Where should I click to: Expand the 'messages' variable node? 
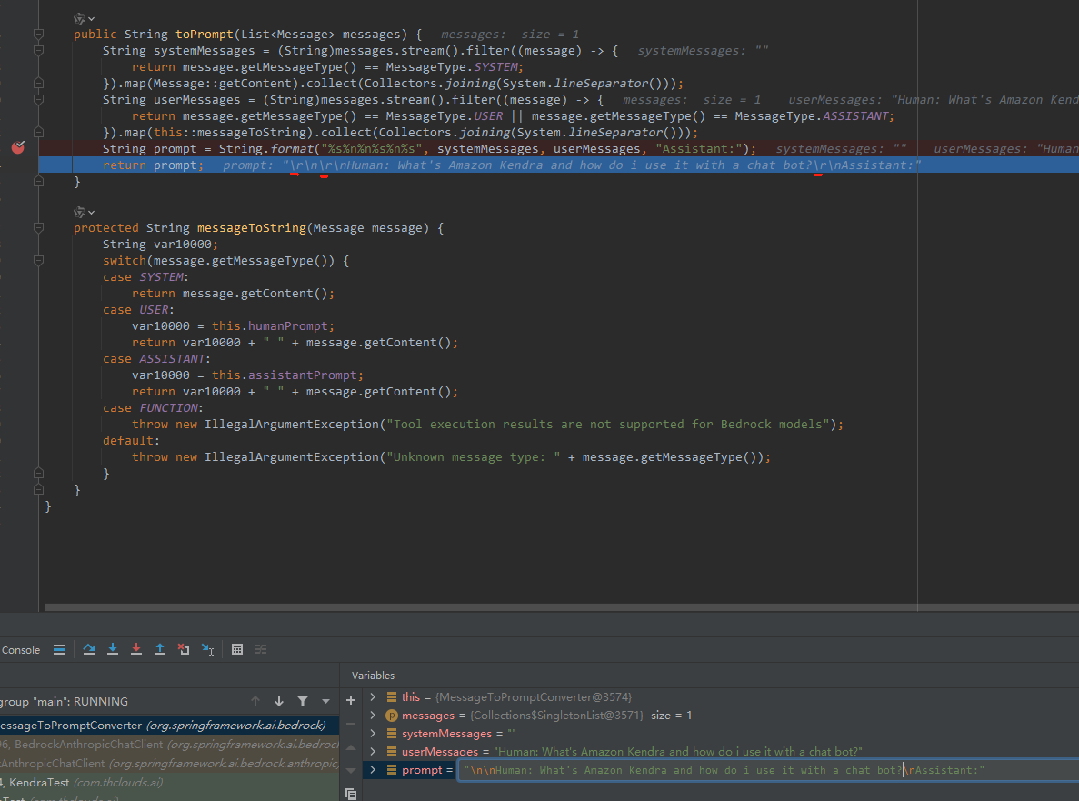pyautogui.click(x=373, y=716)
